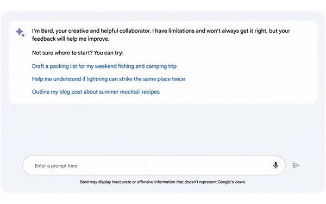Submit the prompt with the send arrow
Viewport: 326px width, 204px height.
click(296, 165)
